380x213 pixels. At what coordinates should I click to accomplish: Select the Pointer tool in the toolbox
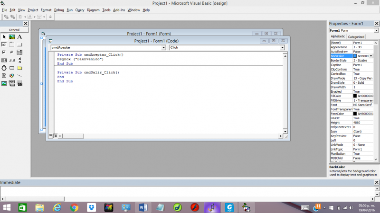pos(4,37)
